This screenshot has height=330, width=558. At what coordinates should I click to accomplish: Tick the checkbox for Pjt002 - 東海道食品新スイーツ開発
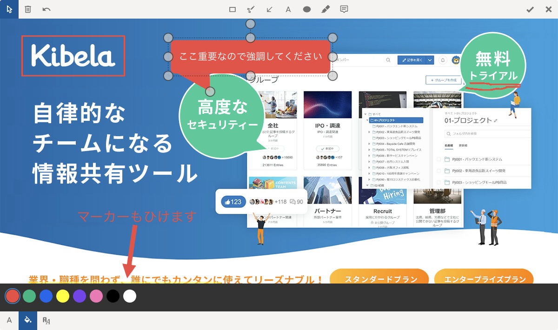(x=439, y=171)
